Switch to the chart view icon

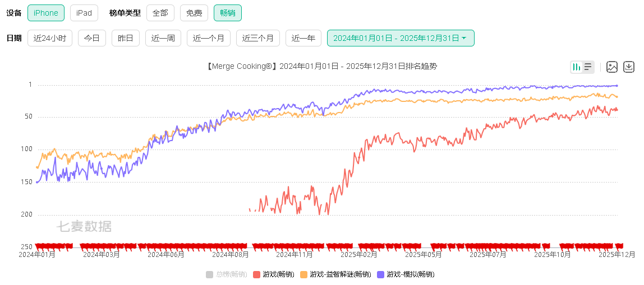(x=576, y=67)
